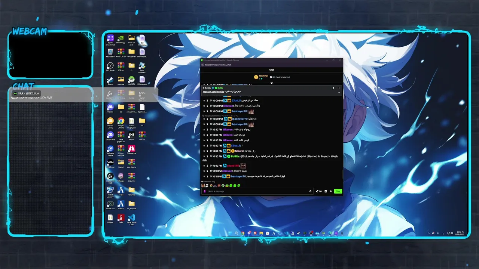The height and width of the screenshot is (269, 479).
Task: Collapse the gift leaderboard arrow
Action: pos(272,83)
